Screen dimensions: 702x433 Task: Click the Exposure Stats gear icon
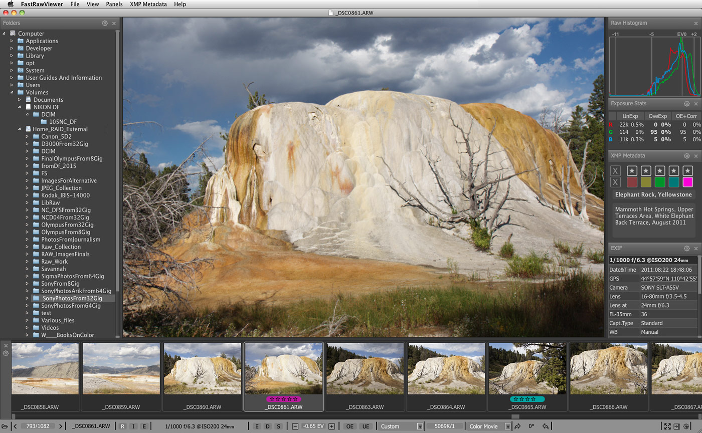point(686,104)
